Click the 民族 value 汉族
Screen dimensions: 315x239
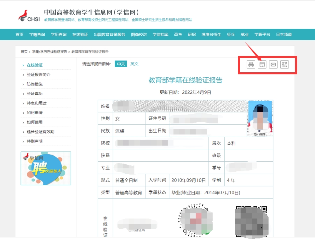tap(120, 131)
